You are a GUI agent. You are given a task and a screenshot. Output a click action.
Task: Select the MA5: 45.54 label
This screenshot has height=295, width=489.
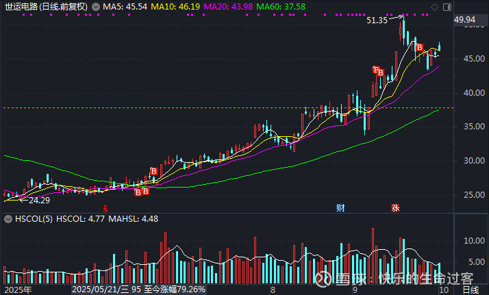[125, 7]
